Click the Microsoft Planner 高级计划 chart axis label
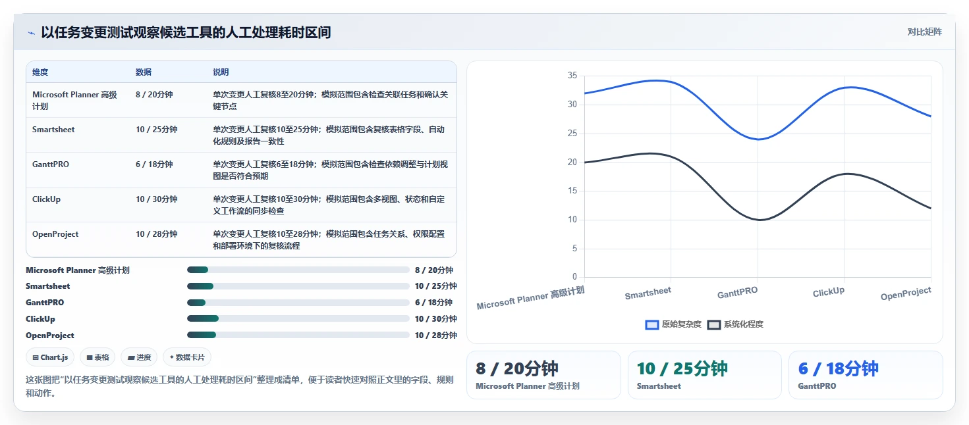 [530, 297]
